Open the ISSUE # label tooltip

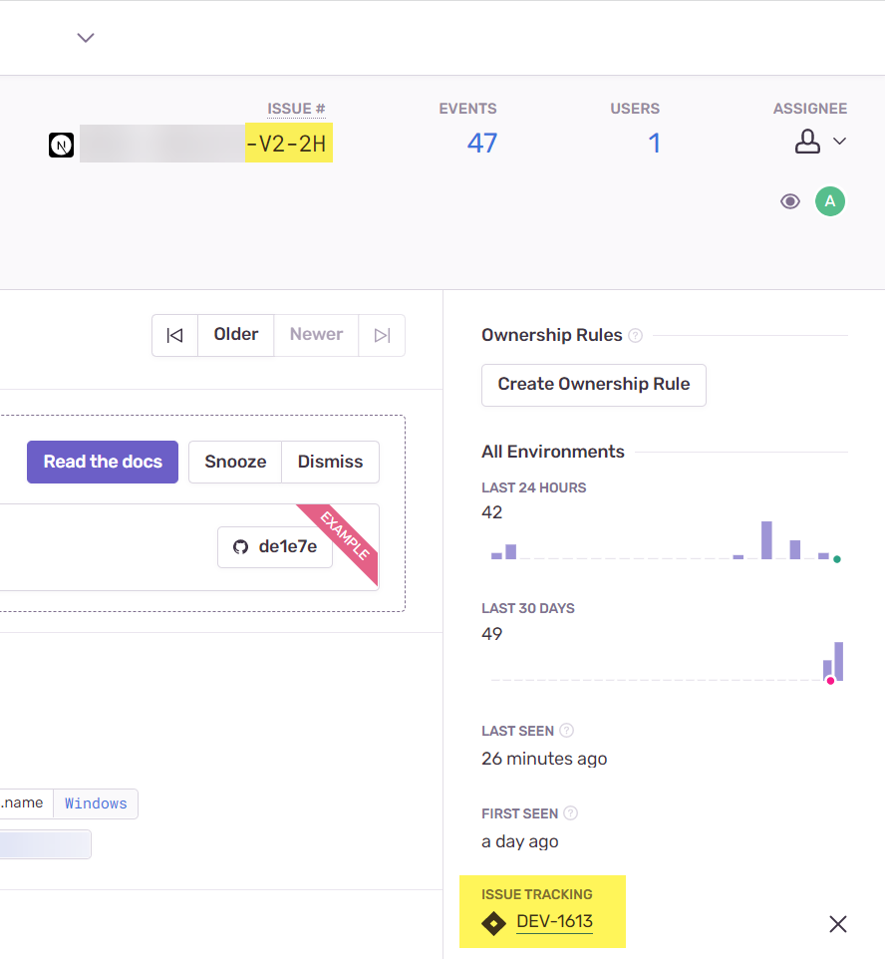tap(296, 109)
